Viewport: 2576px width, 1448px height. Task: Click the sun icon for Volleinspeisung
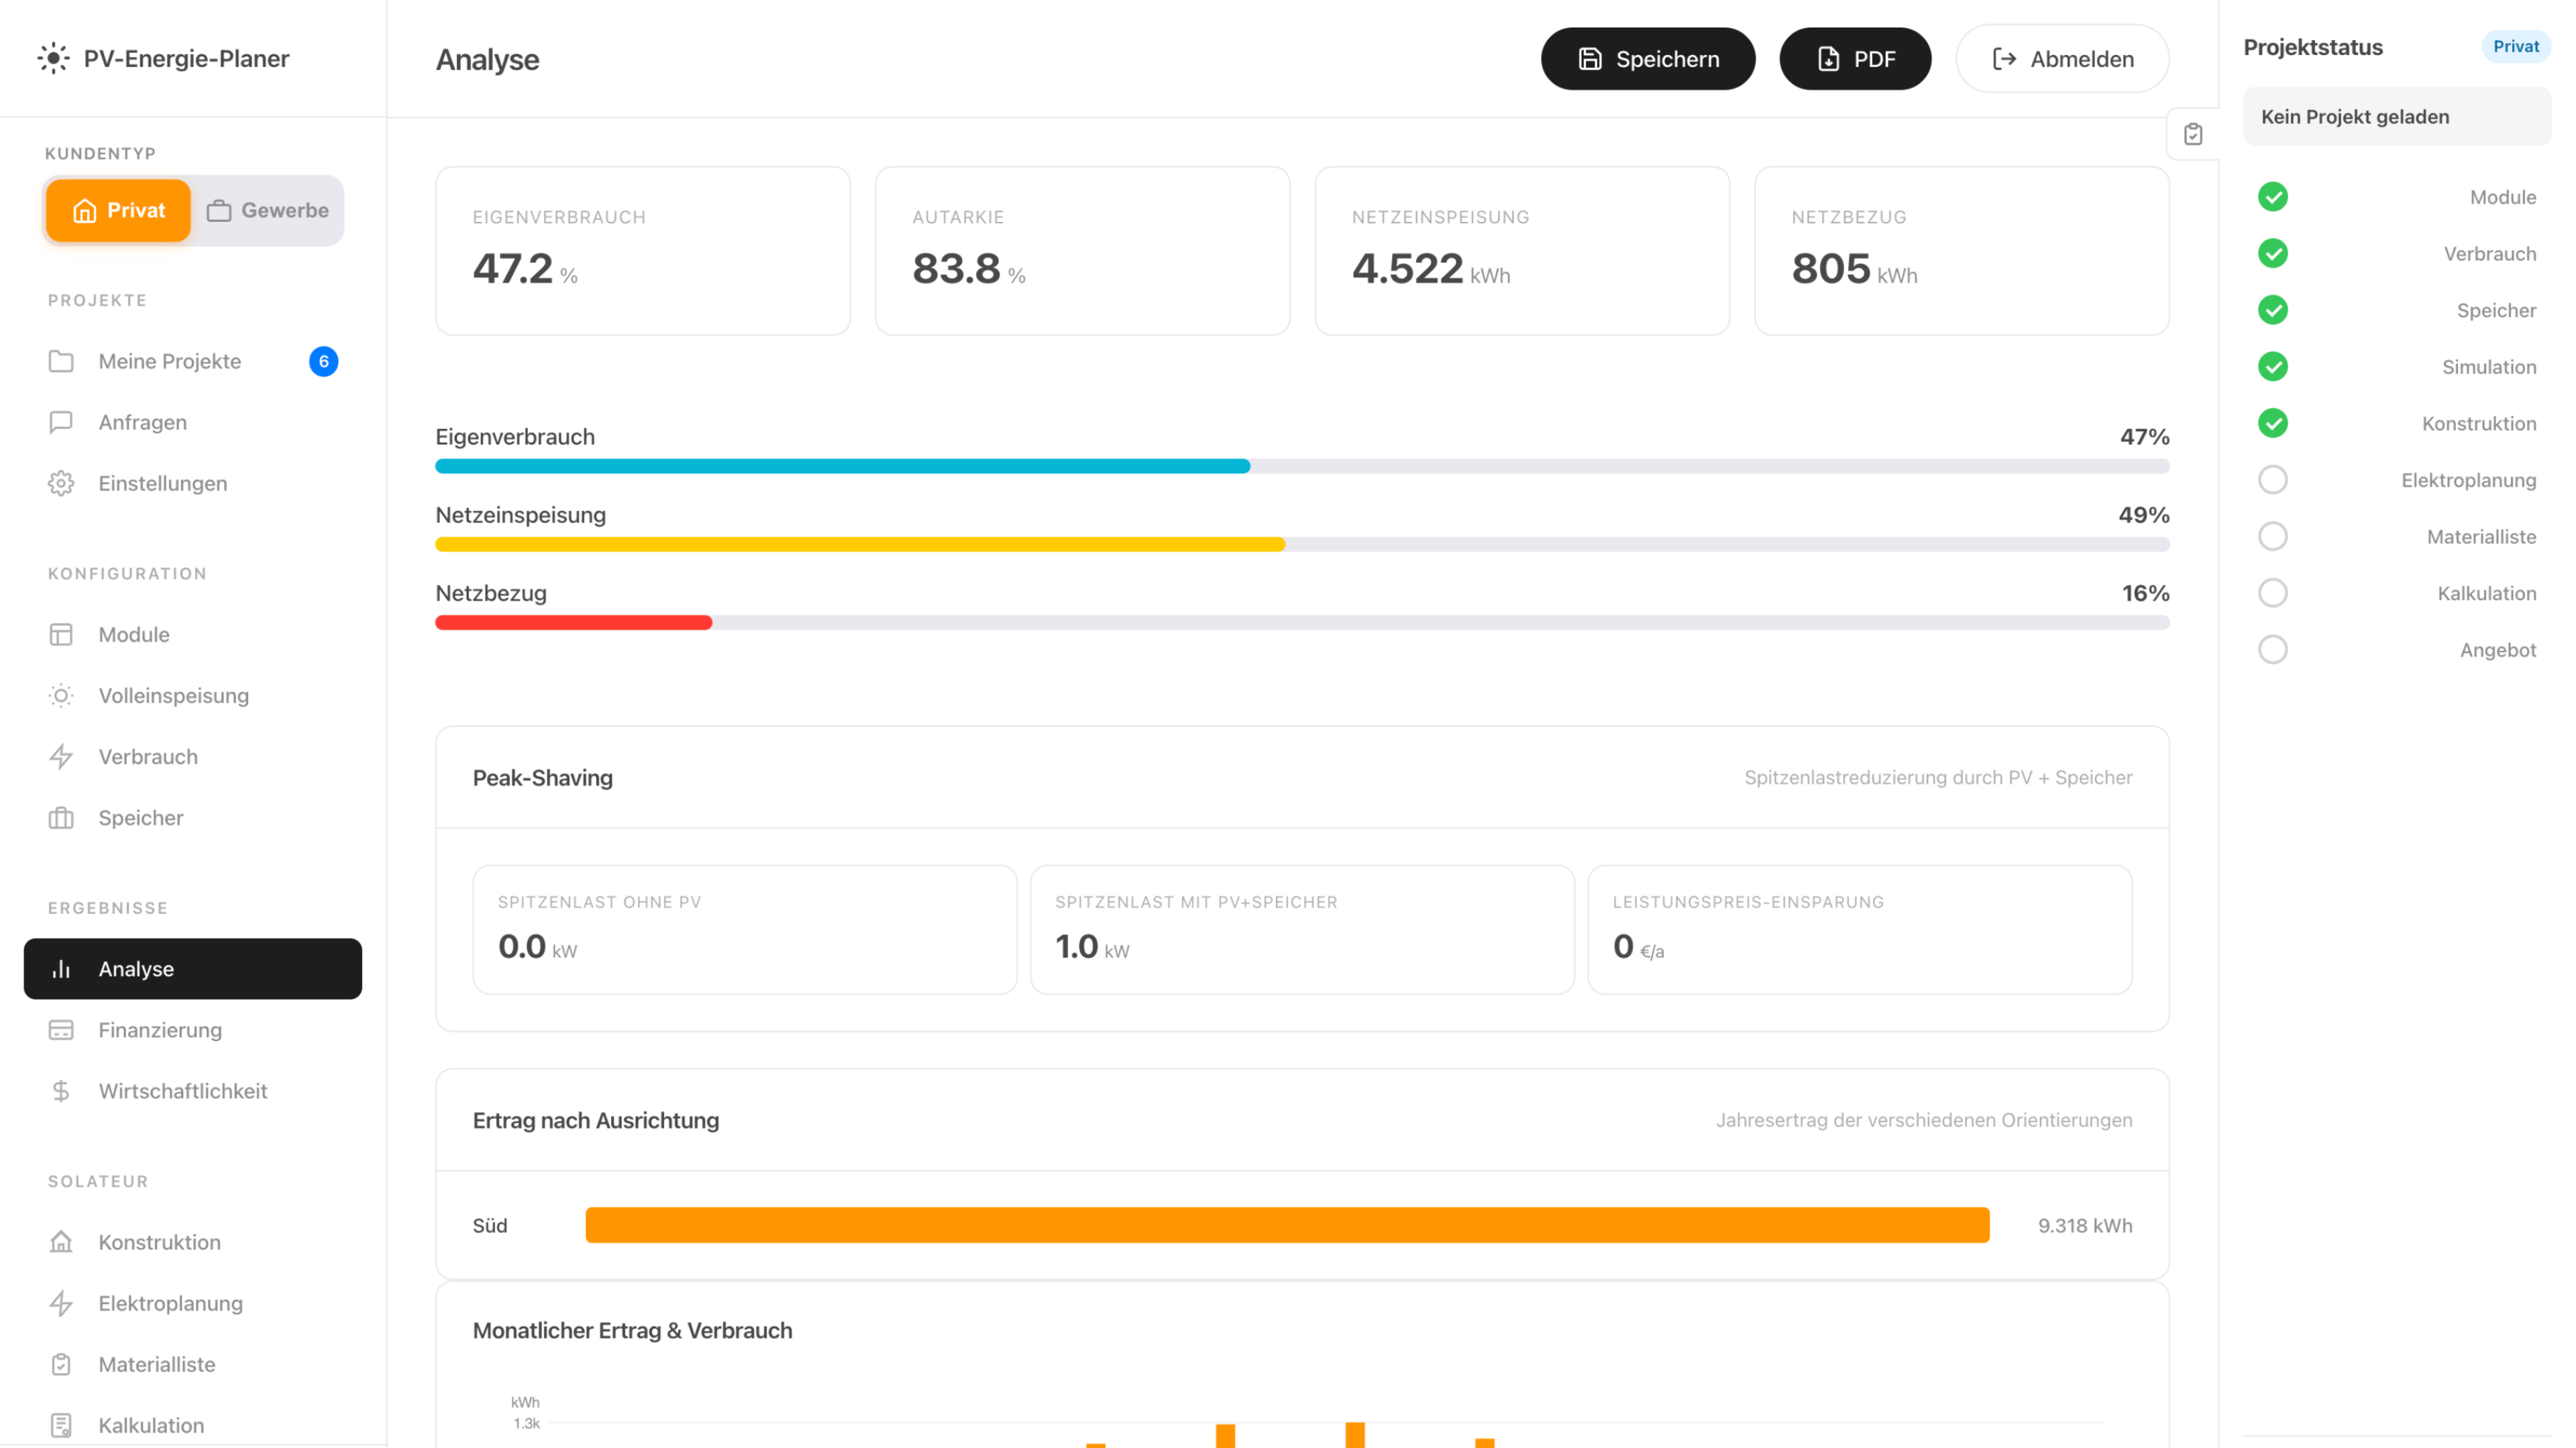tap(61, 696)
